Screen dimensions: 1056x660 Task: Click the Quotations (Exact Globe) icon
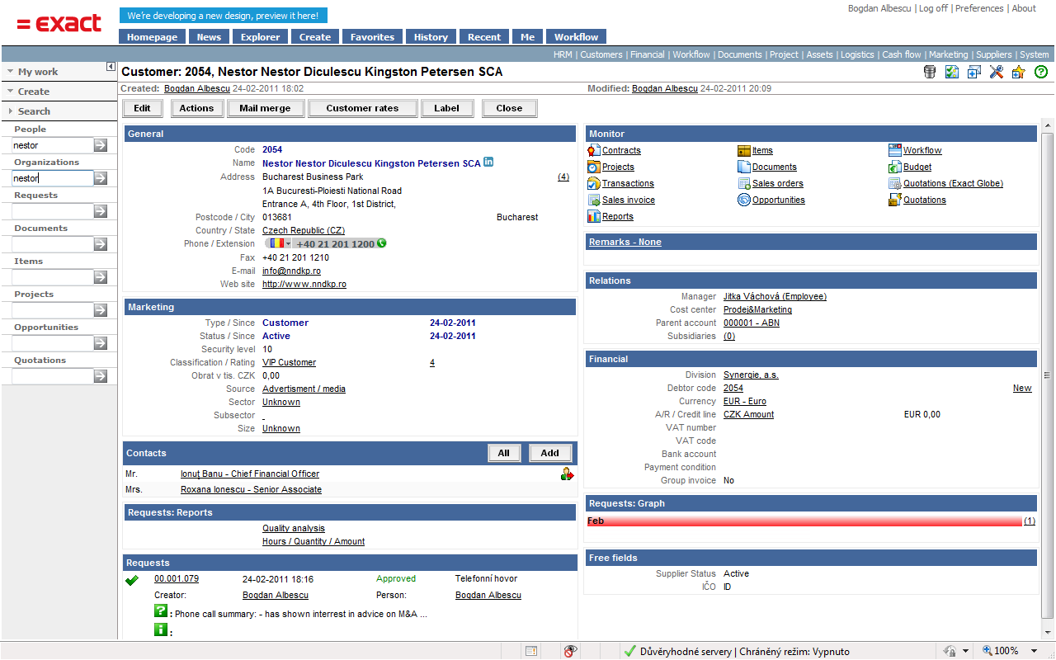(895, 183)
